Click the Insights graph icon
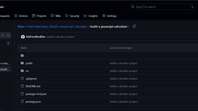The width and height of the screenshot is (198, 111). (85, 16)
